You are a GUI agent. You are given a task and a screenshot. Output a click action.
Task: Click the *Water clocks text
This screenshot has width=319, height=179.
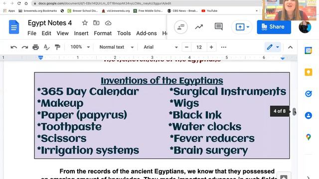click(205, 127)
